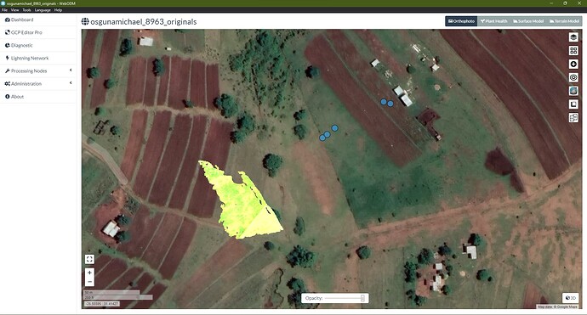The width and height of the screenshot is (587, 315).
Task: Open the Language menu
Action: [43, 10]
